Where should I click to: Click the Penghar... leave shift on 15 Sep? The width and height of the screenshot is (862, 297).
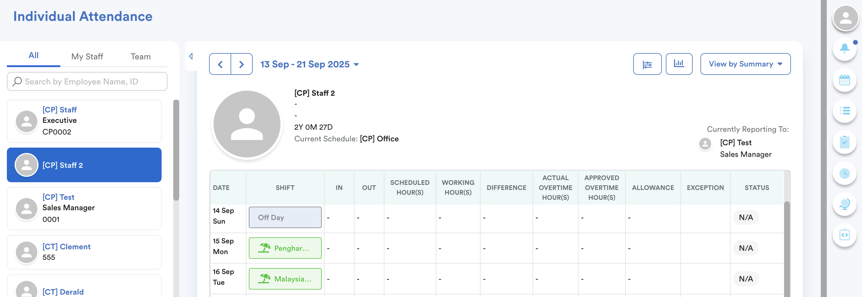[x=285, y=248]
